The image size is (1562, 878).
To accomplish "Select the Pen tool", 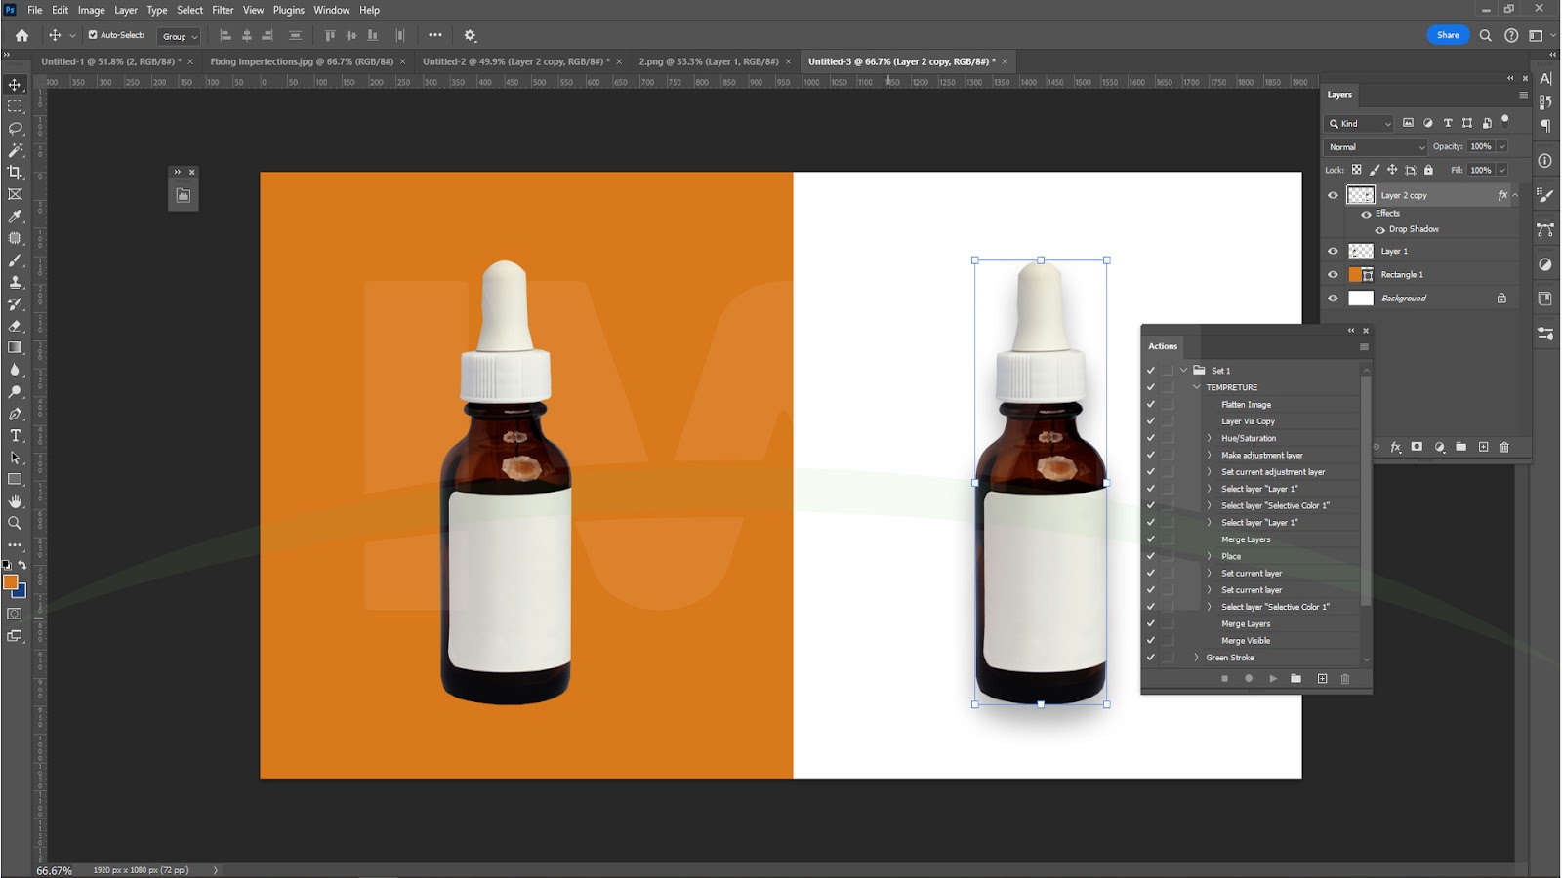I will point(15,414).
